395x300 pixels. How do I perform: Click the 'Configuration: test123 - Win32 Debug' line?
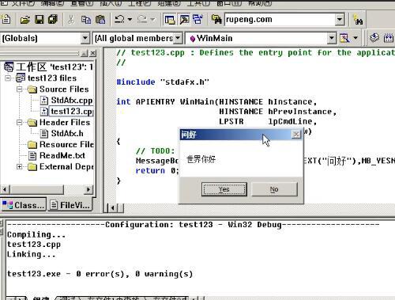pos(194,225)
